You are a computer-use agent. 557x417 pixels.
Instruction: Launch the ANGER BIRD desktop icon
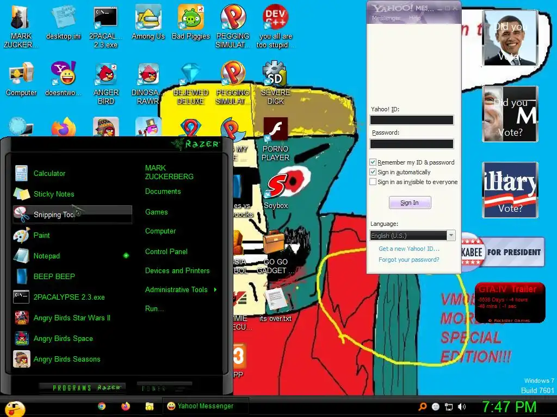pyautogui.click(x=106, y=84)
